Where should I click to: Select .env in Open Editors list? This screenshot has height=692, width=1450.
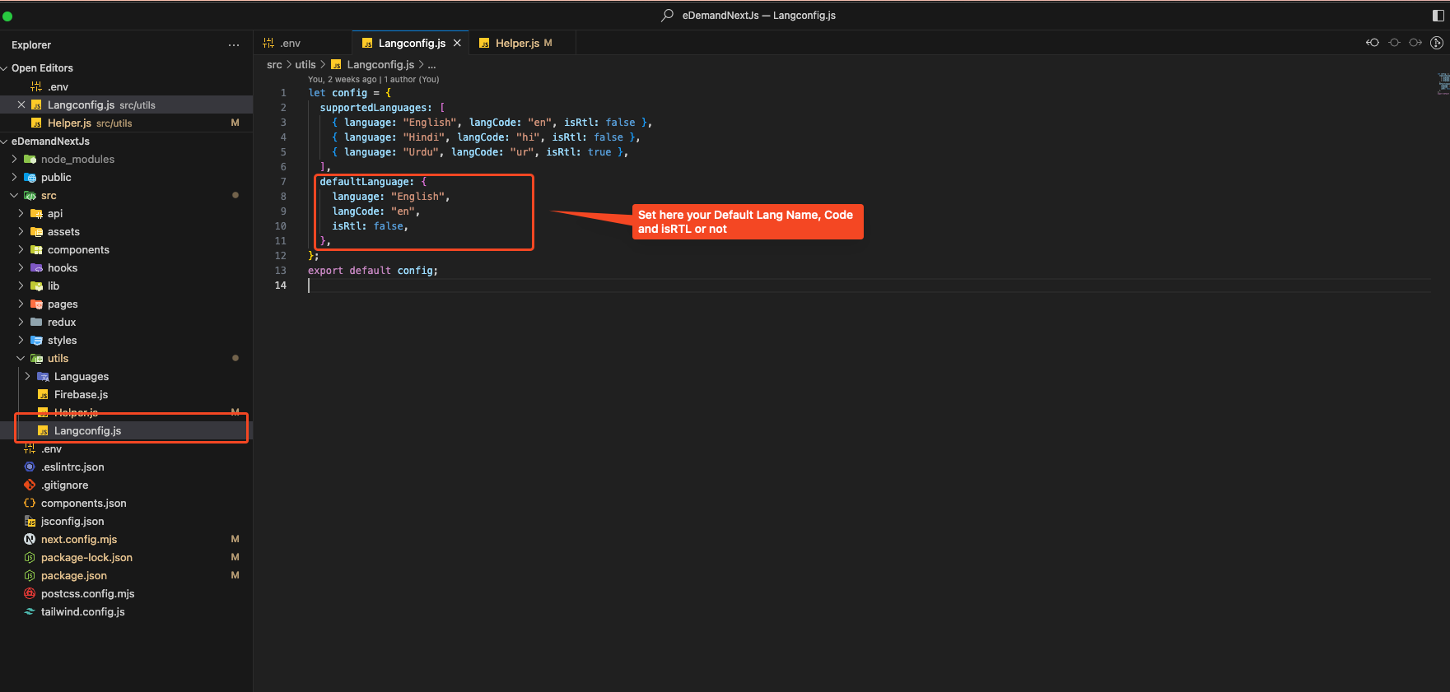tap(58, 87)
